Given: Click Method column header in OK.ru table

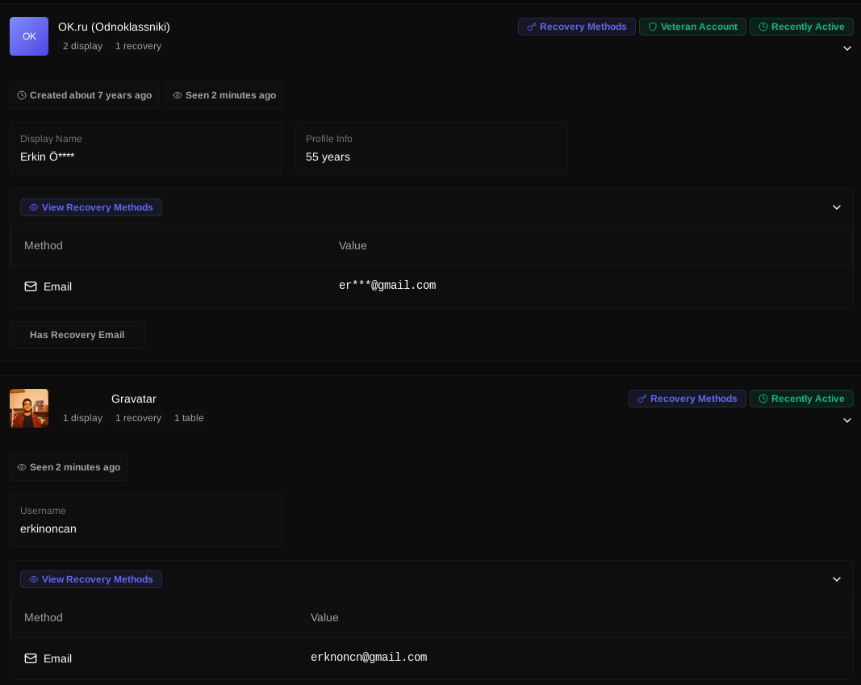Looking at the screenshot, I should tap(44, 246).
